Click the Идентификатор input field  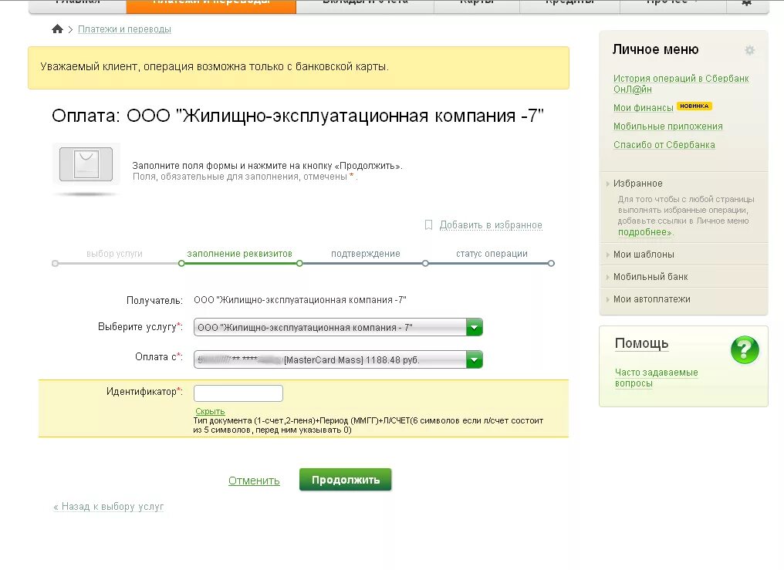click(238, 393)
